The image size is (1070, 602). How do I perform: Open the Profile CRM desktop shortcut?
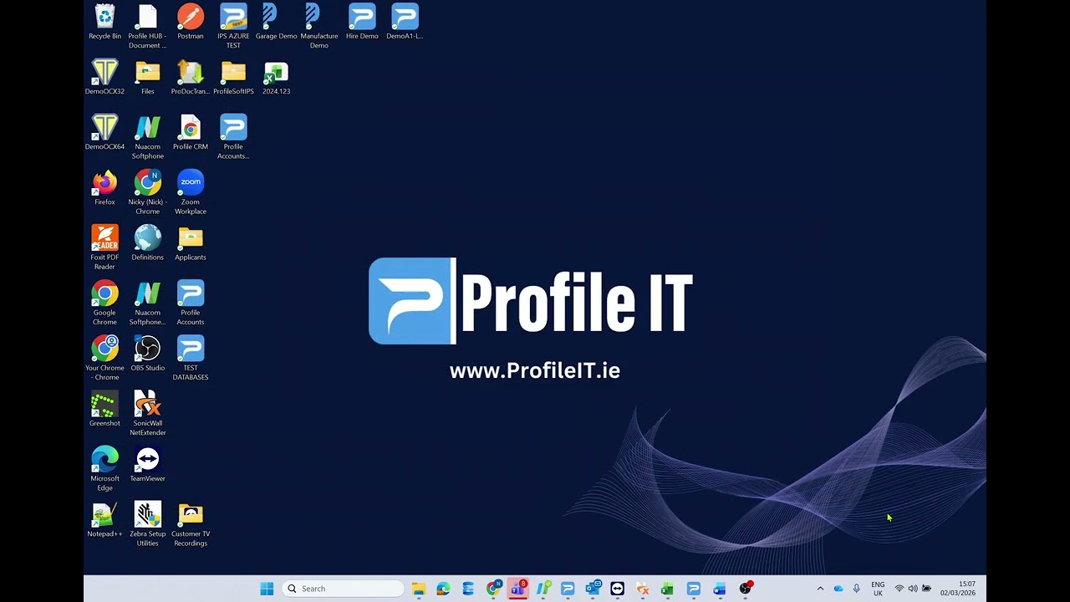coord(191,132)
